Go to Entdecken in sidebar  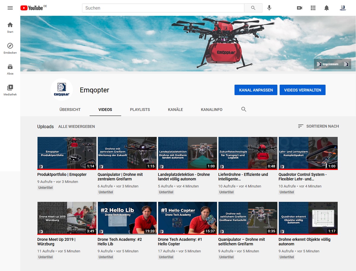[x=10, y=48]
